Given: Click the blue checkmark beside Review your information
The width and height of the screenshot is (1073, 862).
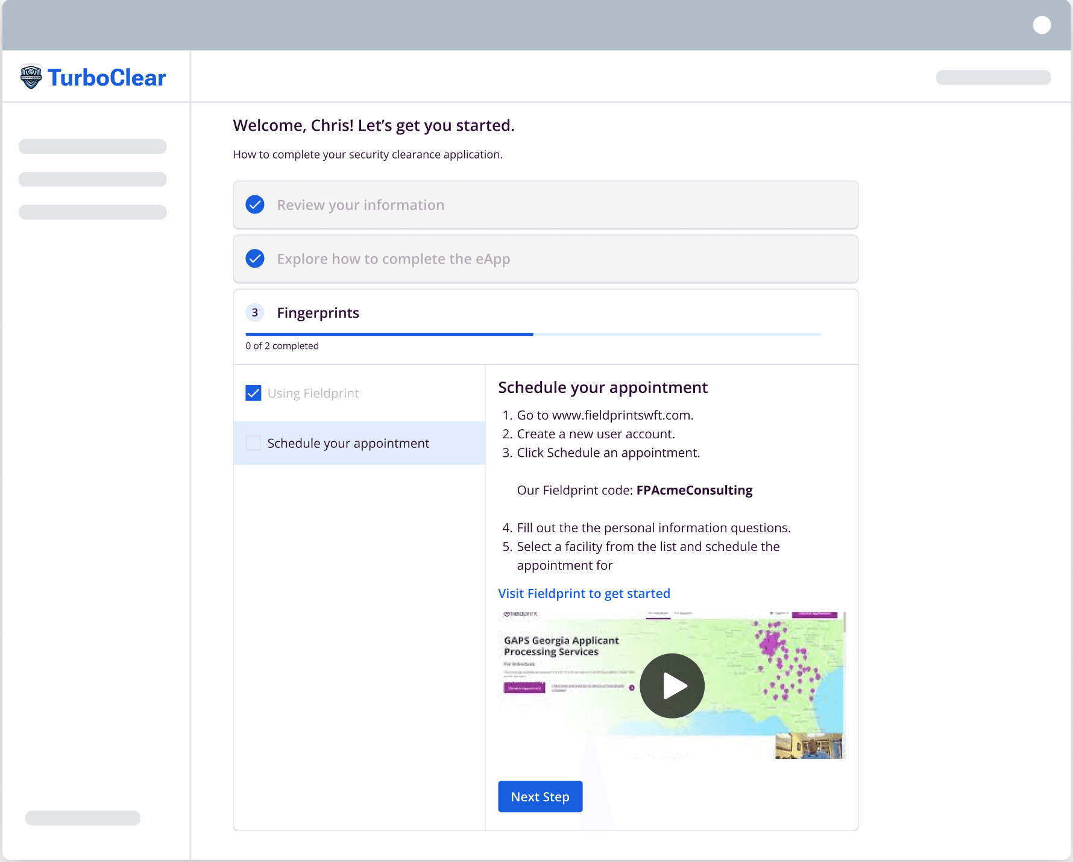Looking at the screenshot, I should (255, 205).
